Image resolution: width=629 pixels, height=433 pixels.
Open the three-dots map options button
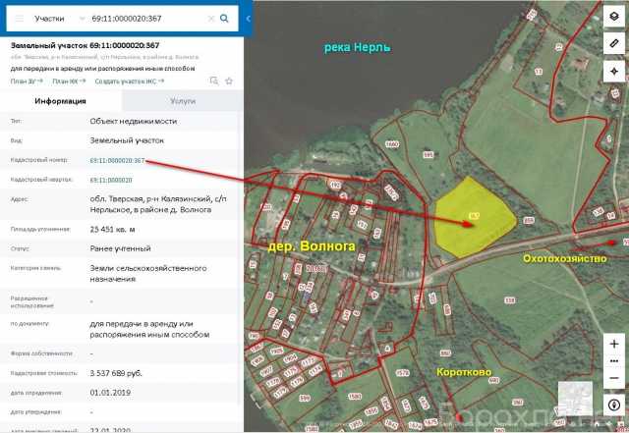pos(614,361)
